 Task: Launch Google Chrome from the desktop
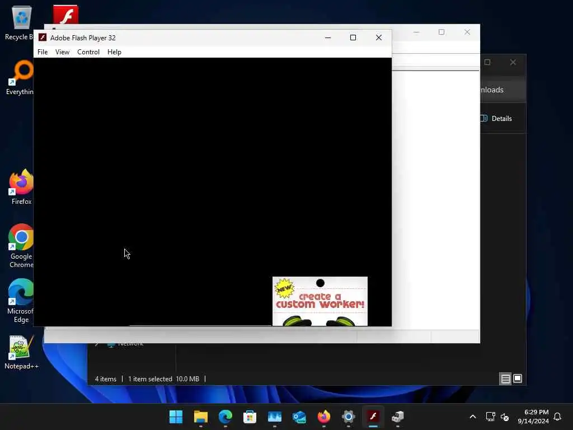pyautogui.click(x=21, y=246)
